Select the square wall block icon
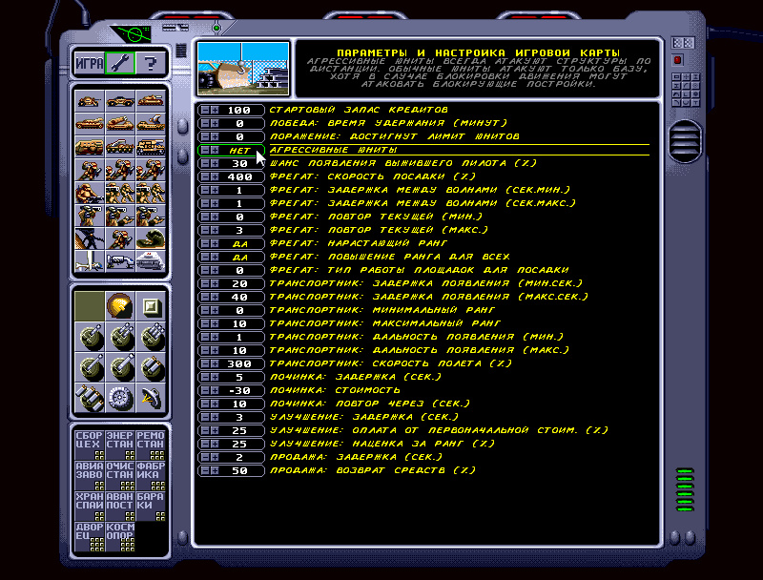This screenshot has width=763, height=580. point(151,306)
